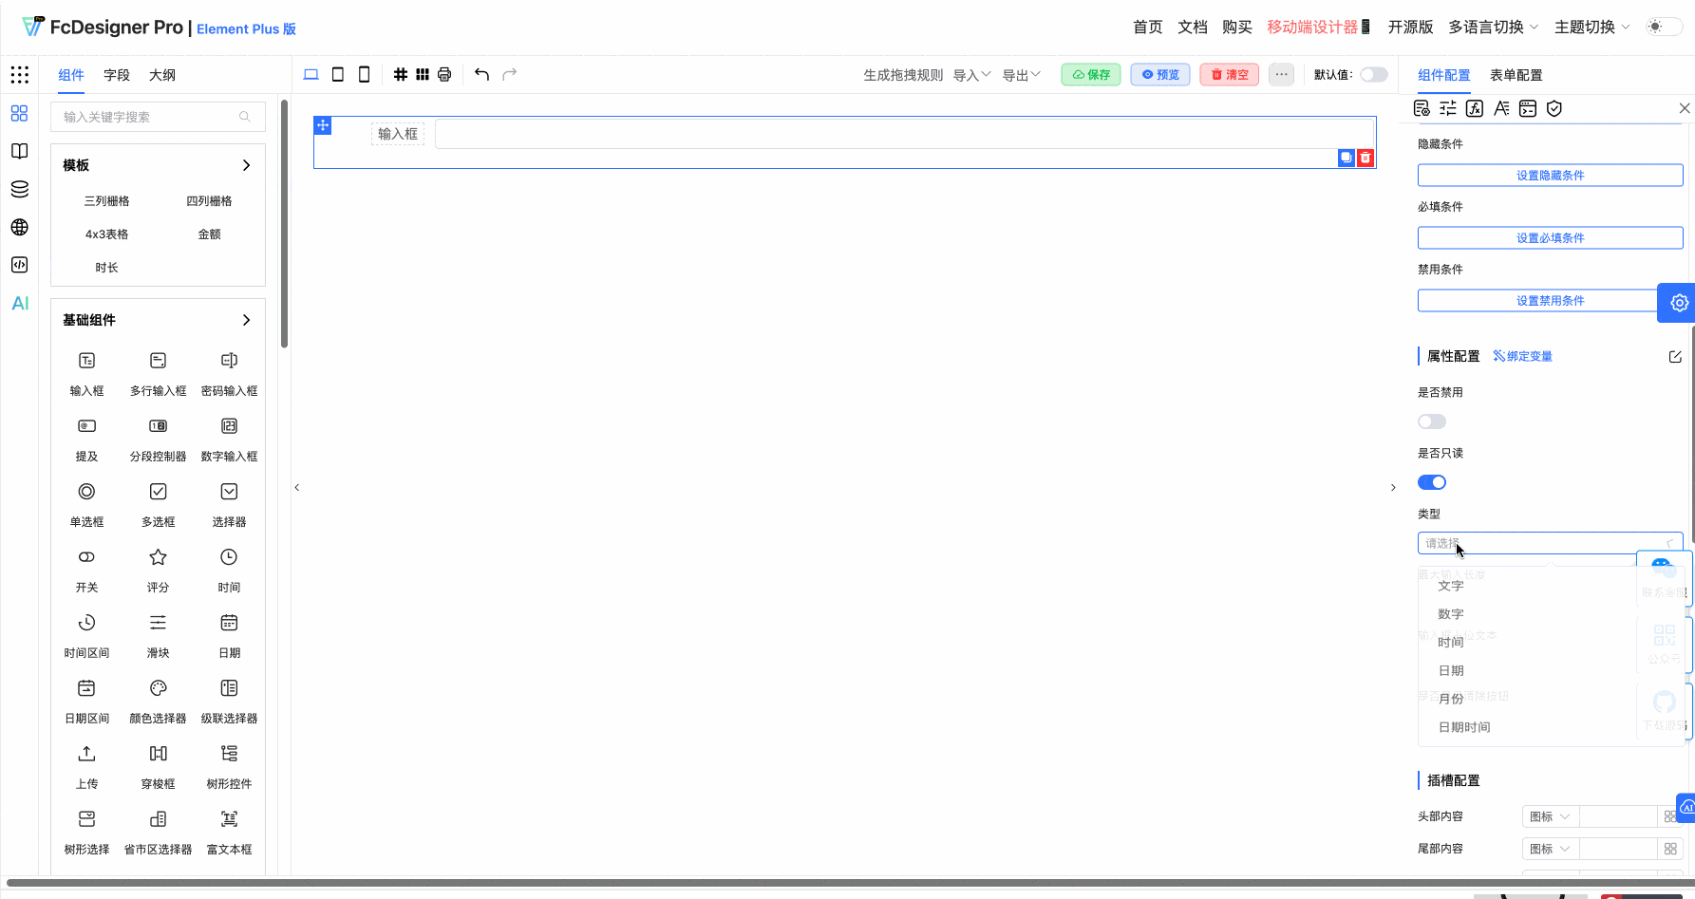Turn off the 是否只读 switch
The image size is (1695, 899).
pos(1431,482)
